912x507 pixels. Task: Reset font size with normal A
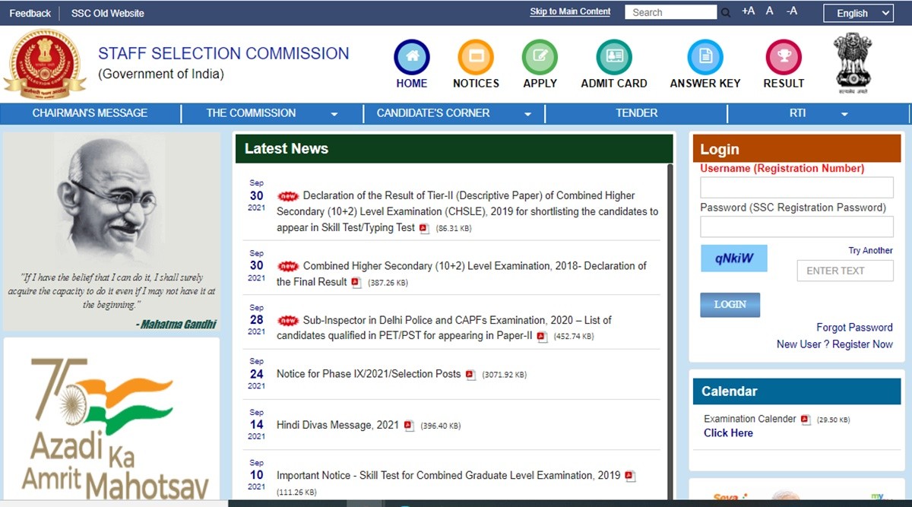click(x=770, y=11)
